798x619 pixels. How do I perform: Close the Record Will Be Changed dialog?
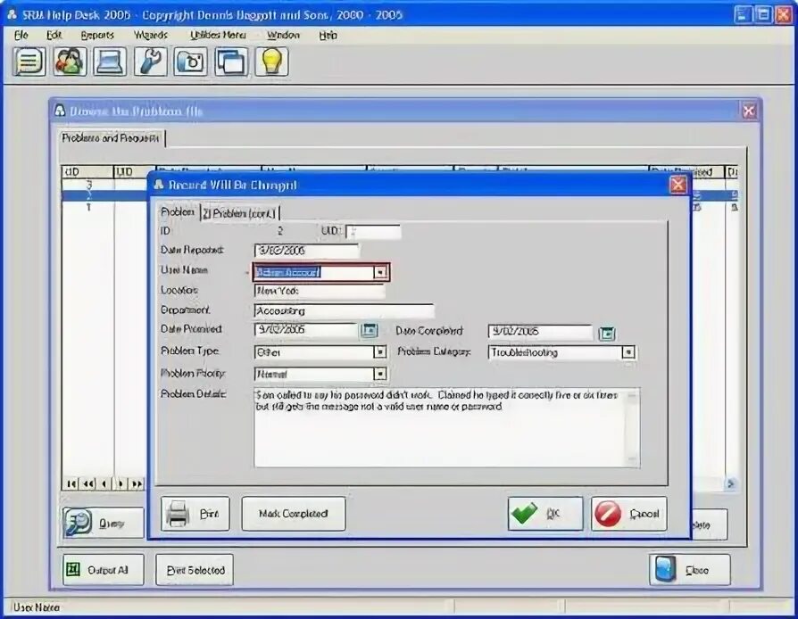click(x=677, y=185)
